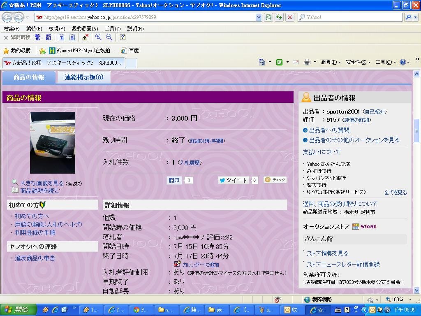Open the 檔案(F) menu

coord(12,29)
